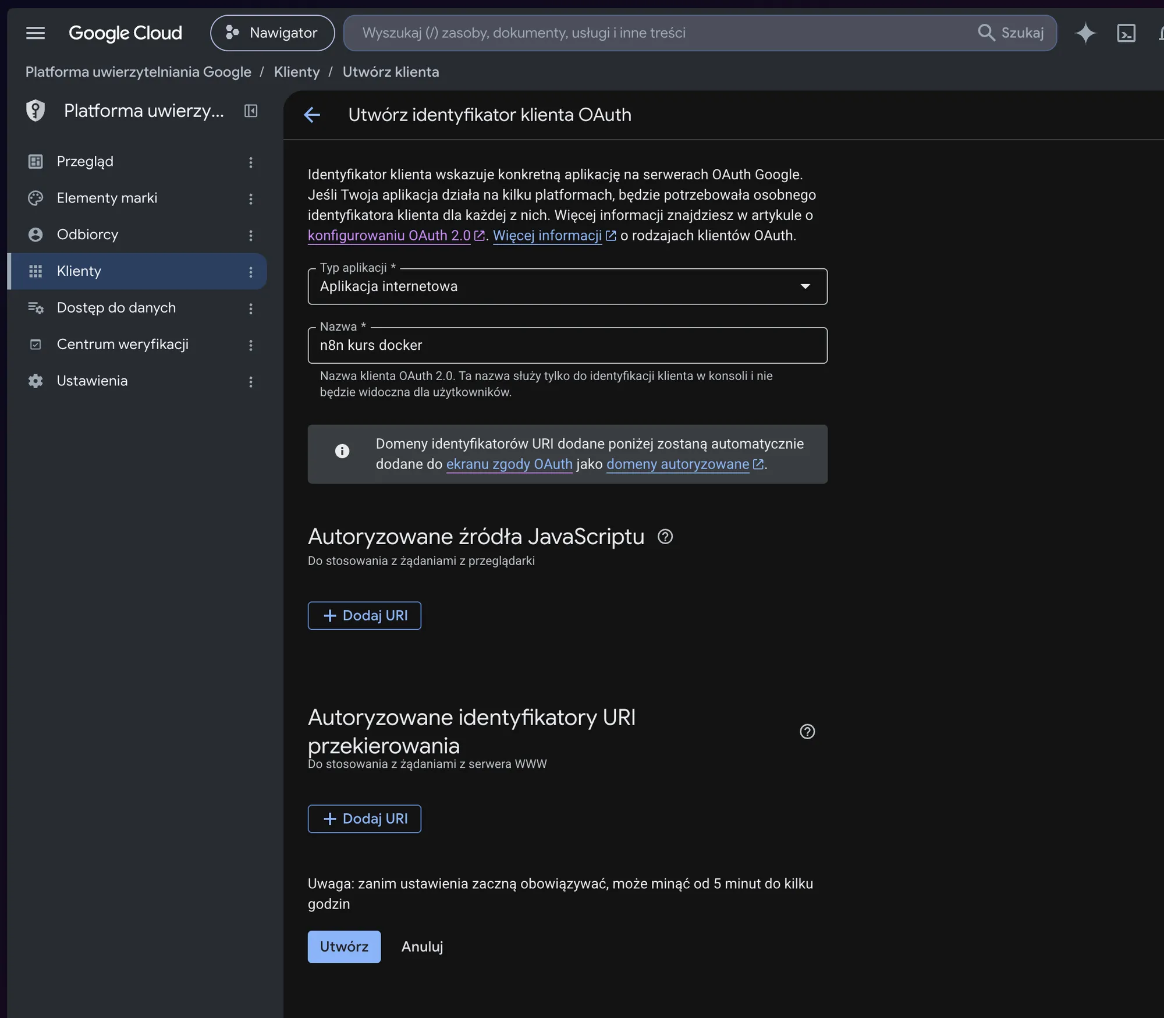Go to the Klienty breadcrumb
The height and width of the screenshot is (1018, 1164).
coord(297,72)
